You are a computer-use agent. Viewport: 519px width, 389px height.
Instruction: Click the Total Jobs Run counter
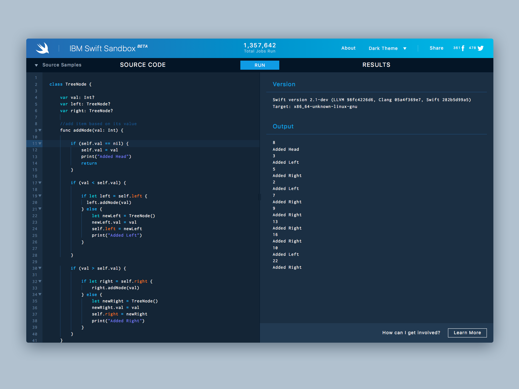point(260,48)
